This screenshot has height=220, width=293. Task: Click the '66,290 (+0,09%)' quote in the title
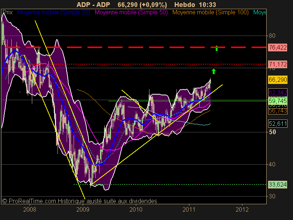142,4
